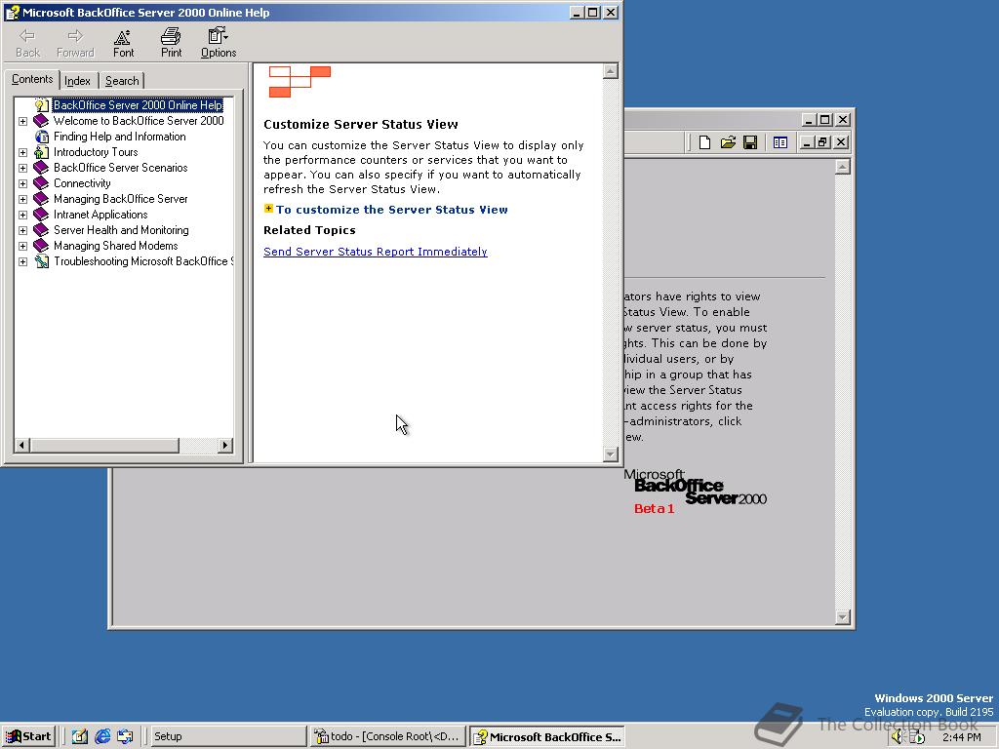
Task: Switch to the Index tab
Action: coord(78,81)
